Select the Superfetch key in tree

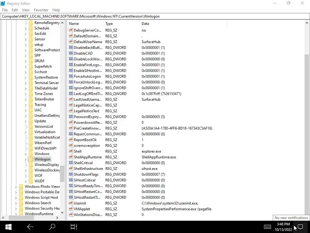pyautogui.click(x=43, y=66)
